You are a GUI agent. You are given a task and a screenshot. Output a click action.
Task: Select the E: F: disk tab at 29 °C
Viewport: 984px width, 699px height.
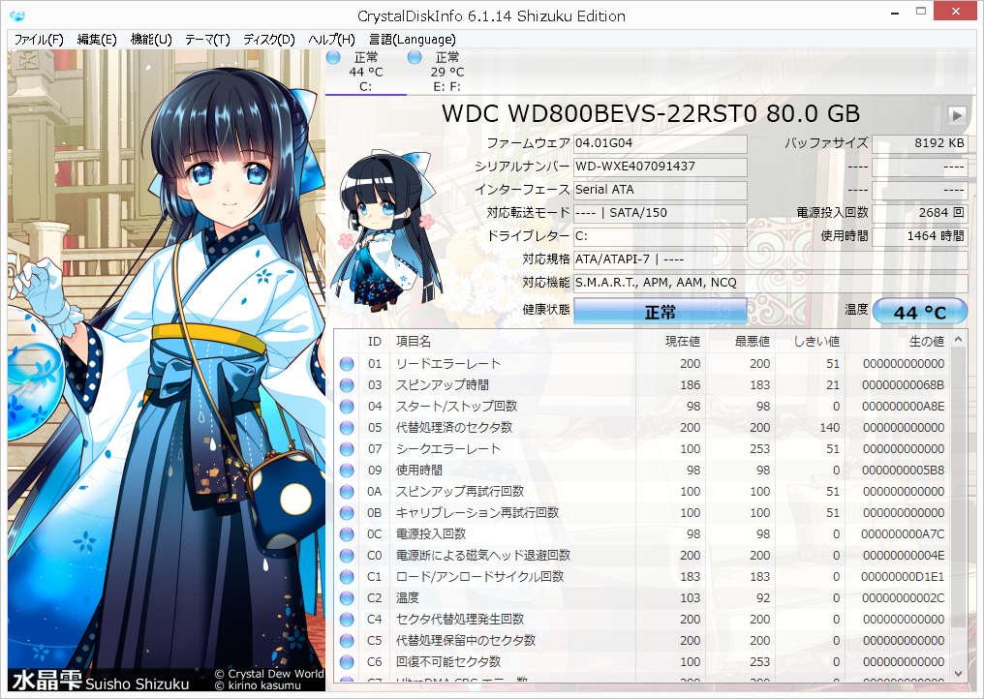pyautogui.click(x=446, y=73)
